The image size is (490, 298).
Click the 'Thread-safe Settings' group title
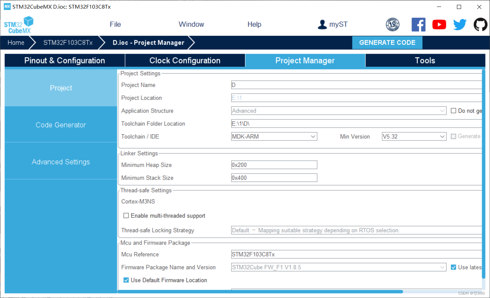point(146,190)
